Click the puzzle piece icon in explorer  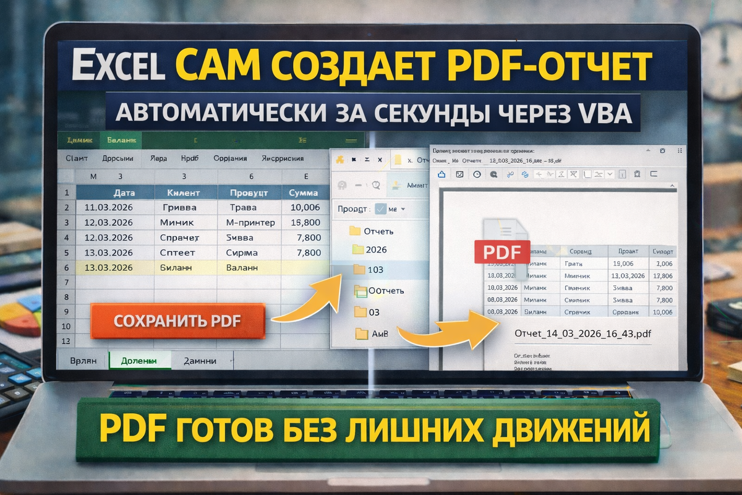pos(339,160)
